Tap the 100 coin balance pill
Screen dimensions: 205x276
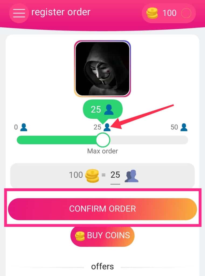(169, 13)
